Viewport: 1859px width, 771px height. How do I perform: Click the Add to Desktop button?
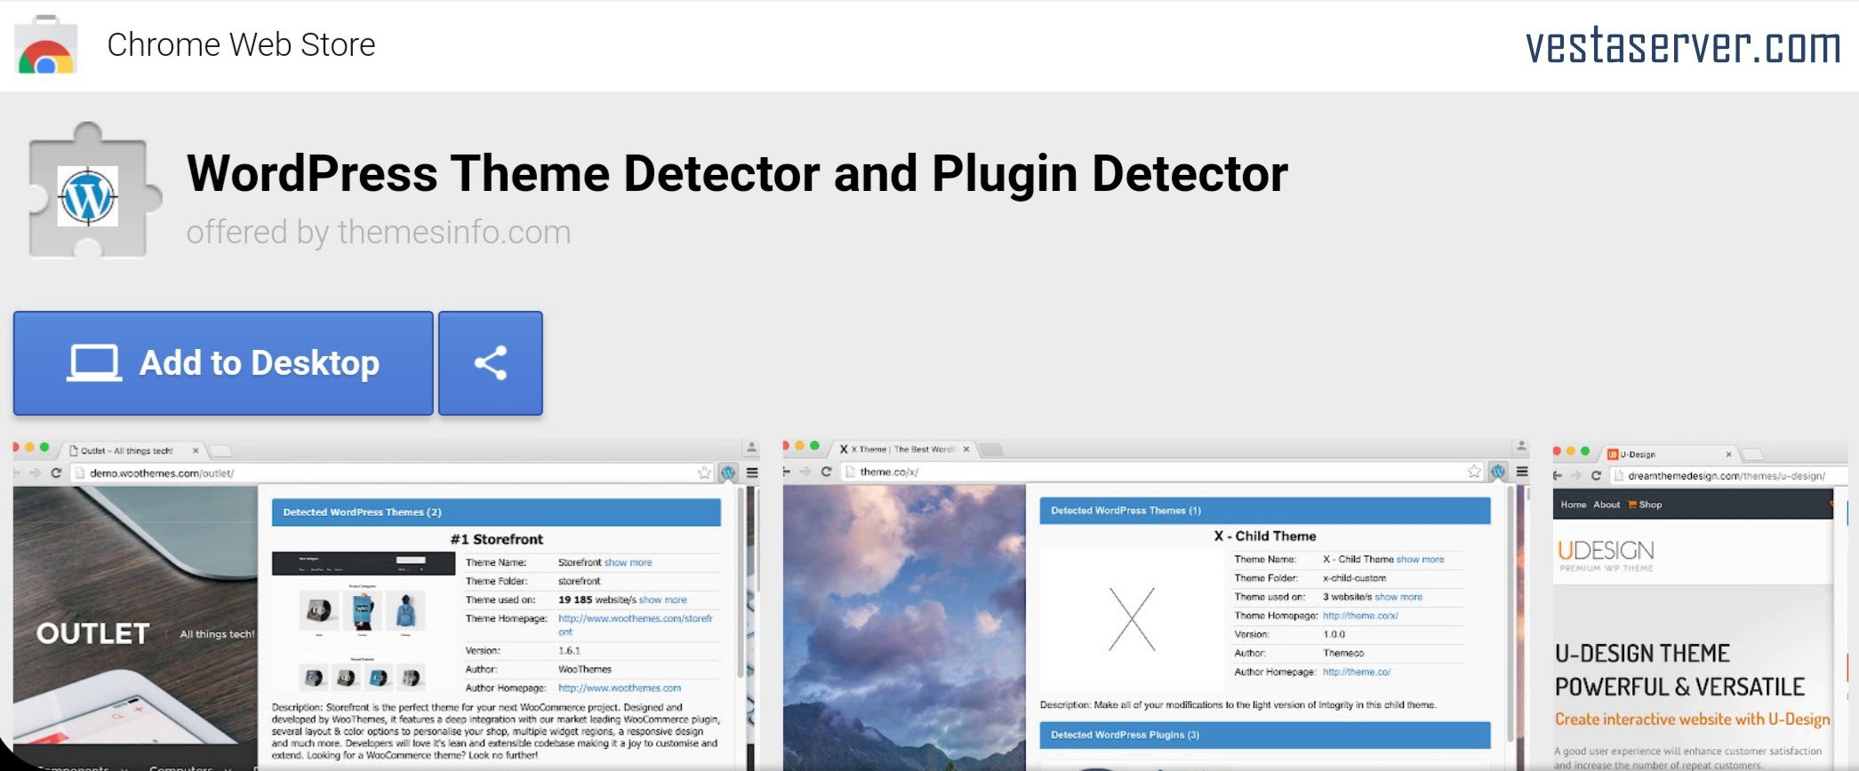[x=223, y=362]
